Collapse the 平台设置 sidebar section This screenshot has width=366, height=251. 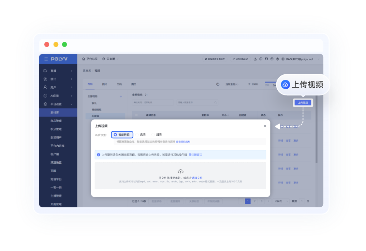(x=58, y=104)
